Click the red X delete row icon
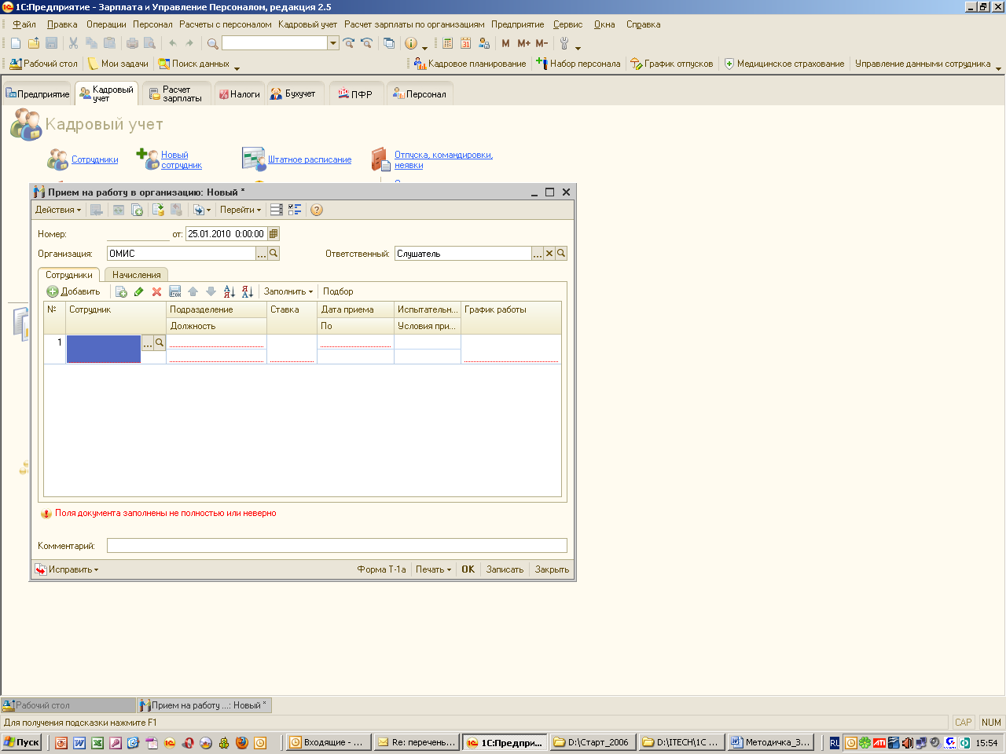The height and width of the screenshot is (754, 1006). click(156, 291)
